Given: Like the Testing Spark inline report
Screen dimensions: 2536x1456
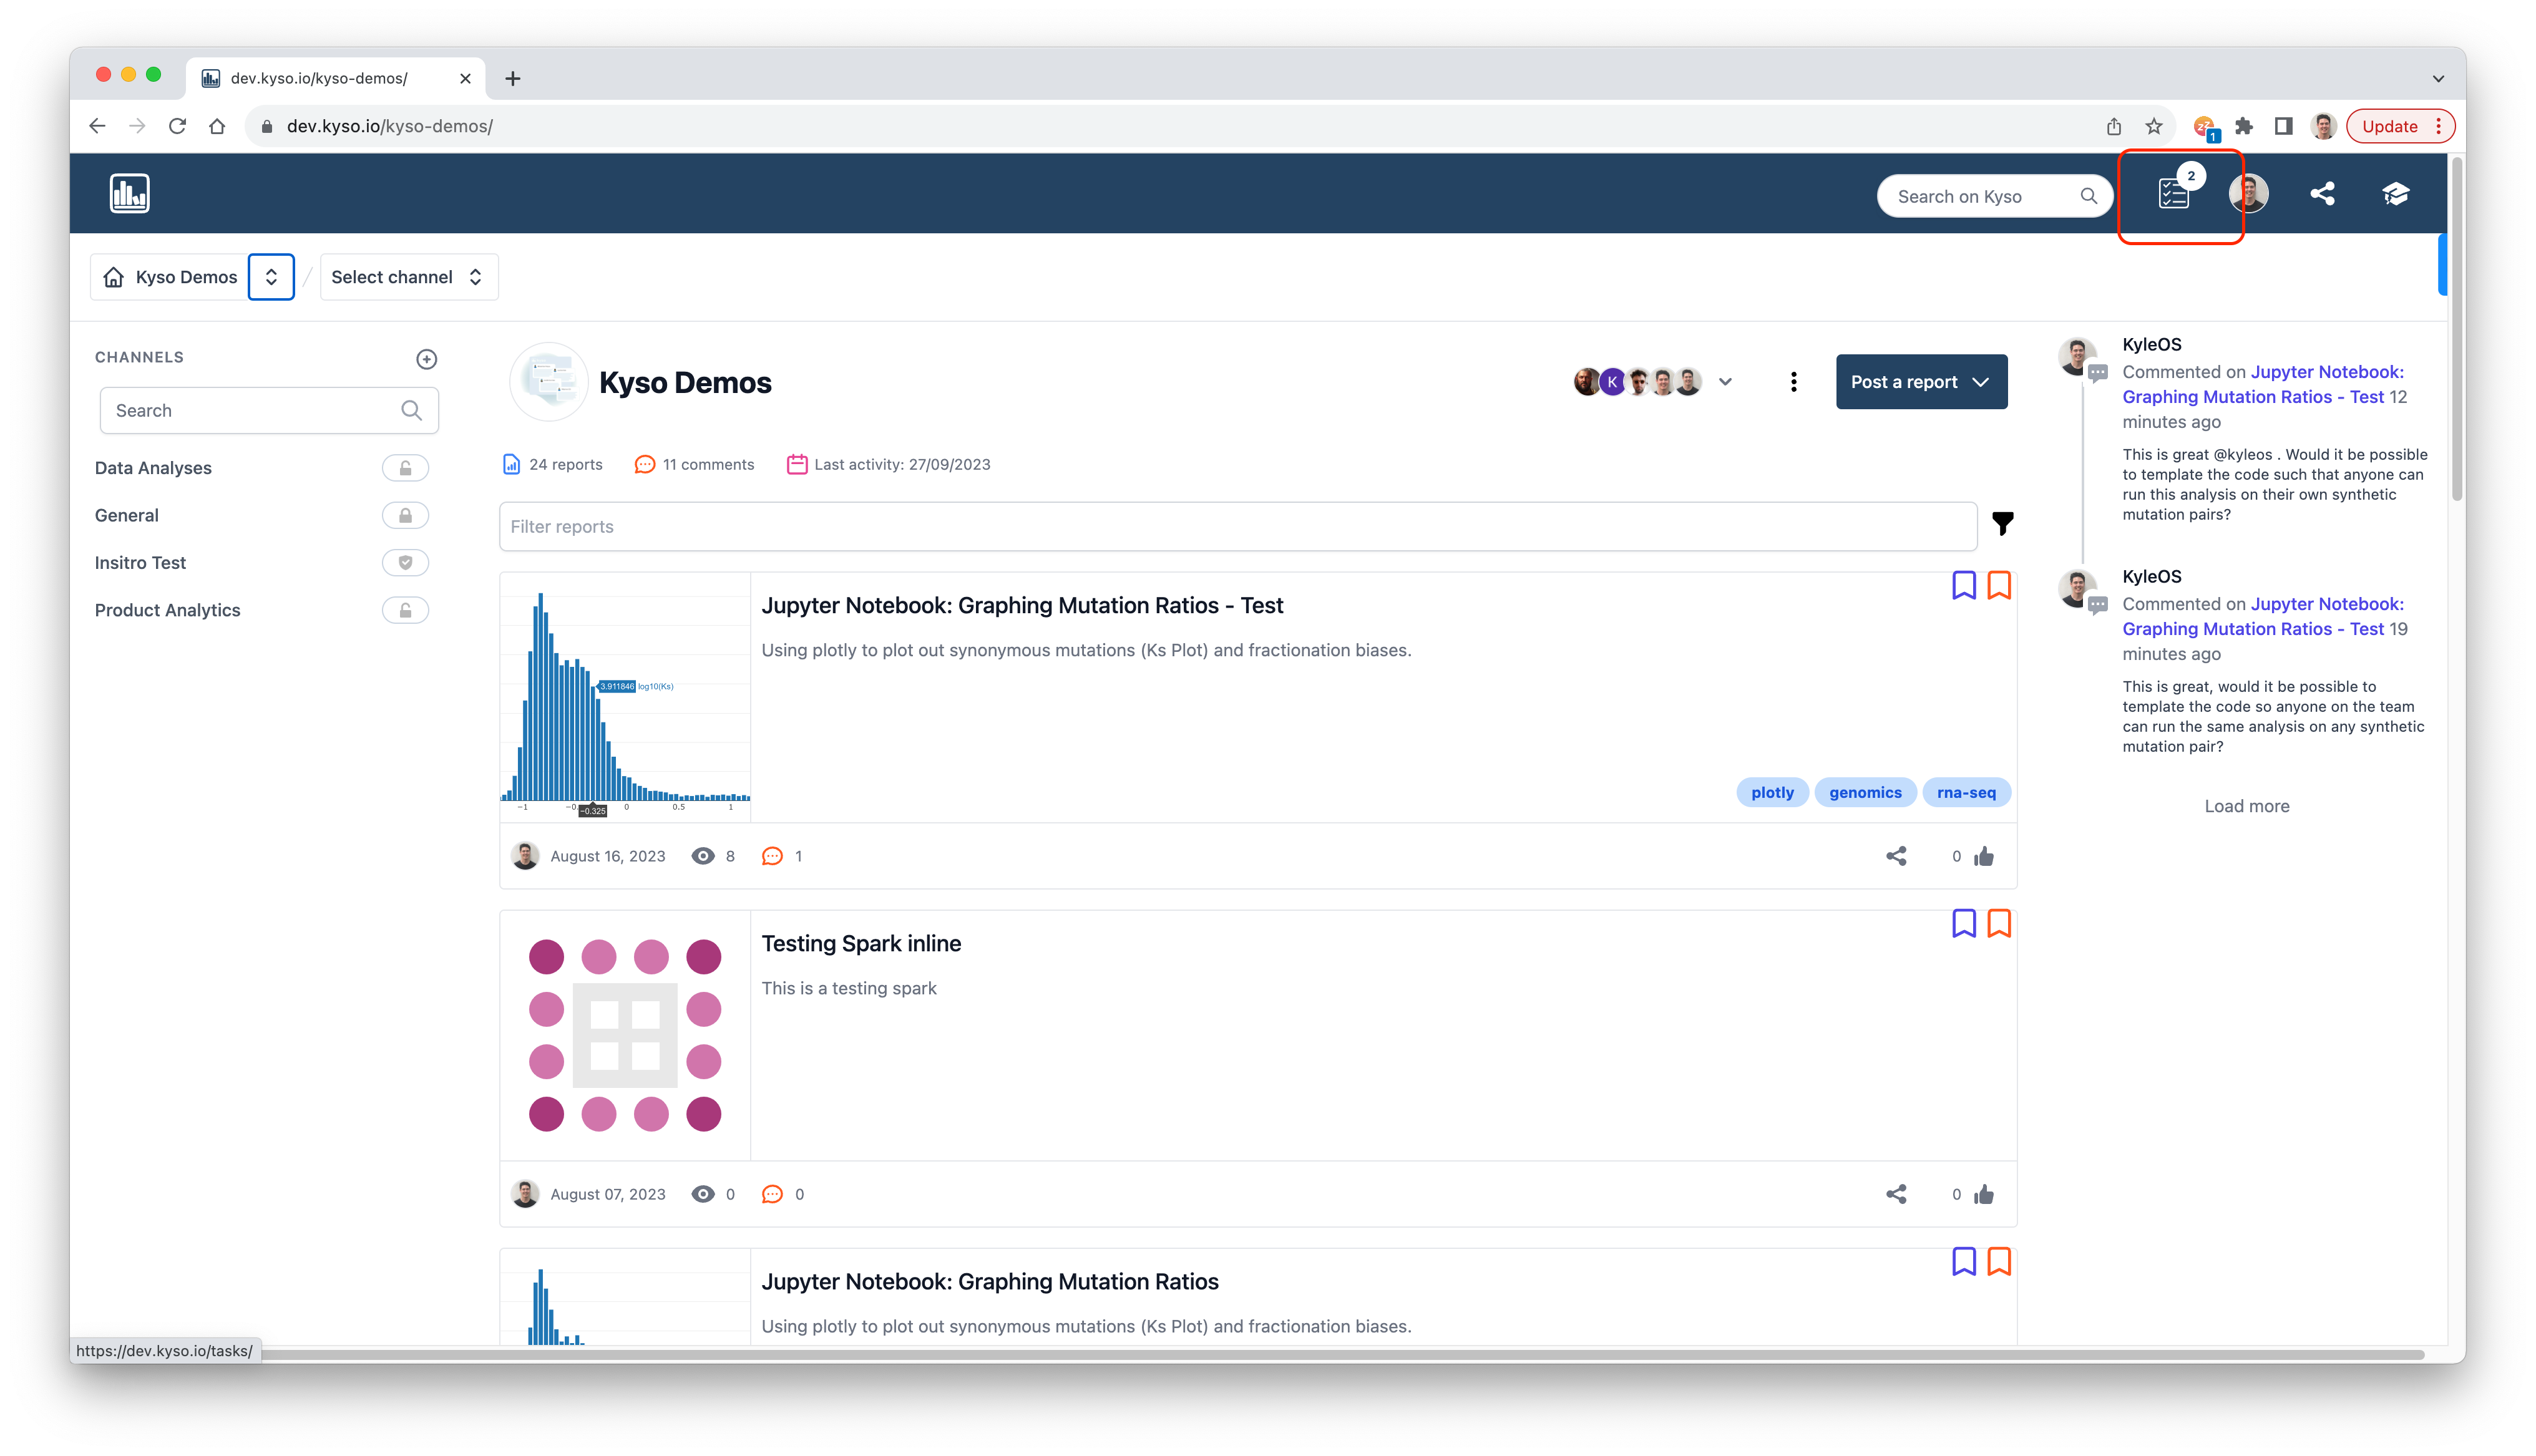Looking at the screenshot, I should 1985,1194.
